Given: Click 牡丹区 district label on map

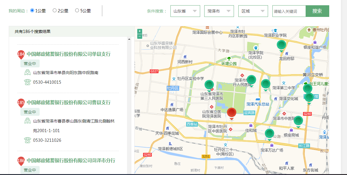Looking at the screenshot, I should (x=173, y=88).
